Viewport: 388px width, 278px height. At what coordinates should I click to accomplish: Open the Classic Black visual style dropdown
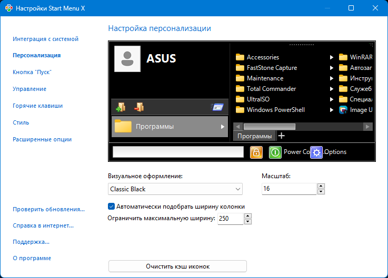[x=175, y=189]
